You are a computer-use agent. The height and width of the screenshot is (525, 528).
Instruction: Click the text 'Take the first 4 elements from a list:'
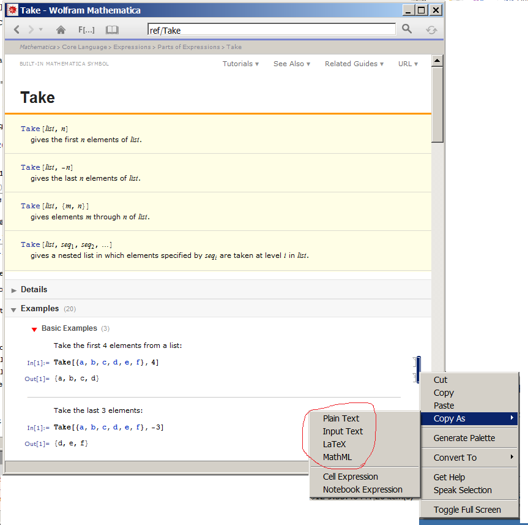[117, 346]
